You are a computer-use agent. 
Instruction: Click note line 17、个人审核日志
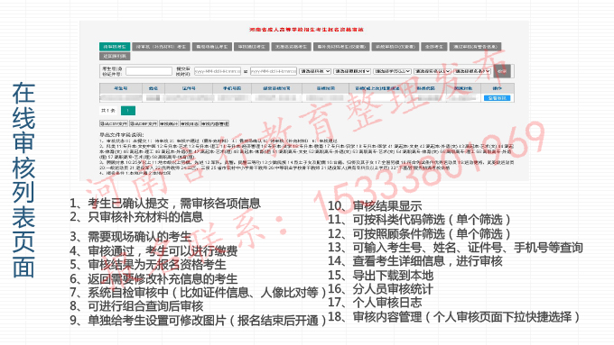[375, 303]
